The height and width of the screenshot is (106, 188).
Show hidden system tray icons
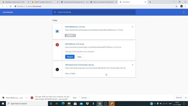[x=155, y=103]
